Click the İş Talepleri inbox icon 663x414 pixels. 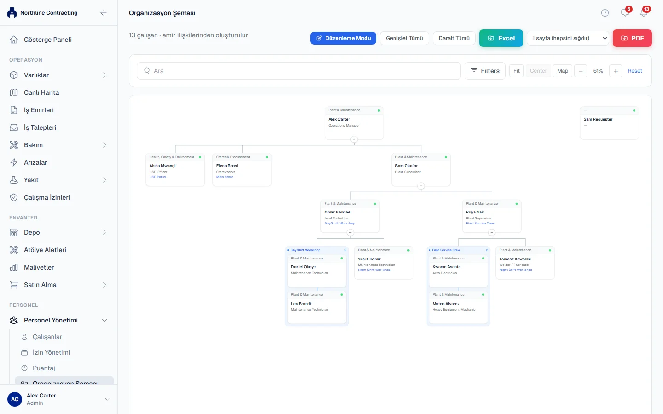tap(14, 127)
